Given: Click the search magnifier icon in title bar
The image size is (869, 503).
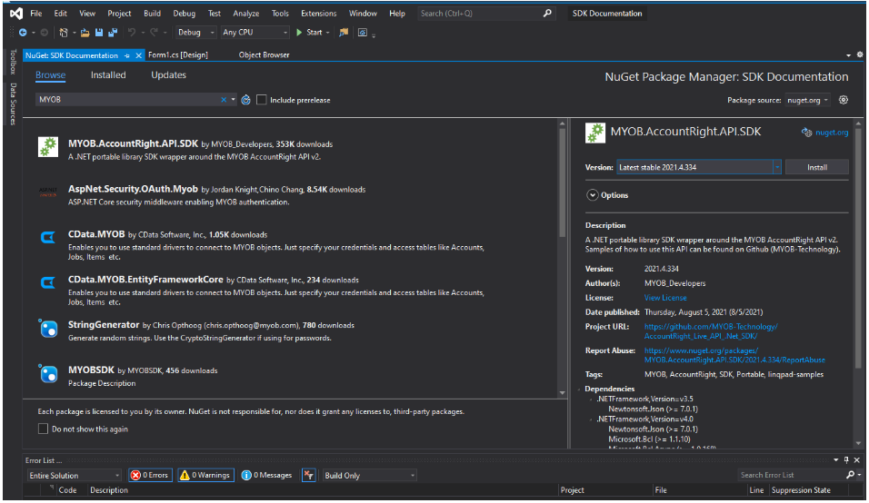Looking at the screenshot, I should point(547,14).
